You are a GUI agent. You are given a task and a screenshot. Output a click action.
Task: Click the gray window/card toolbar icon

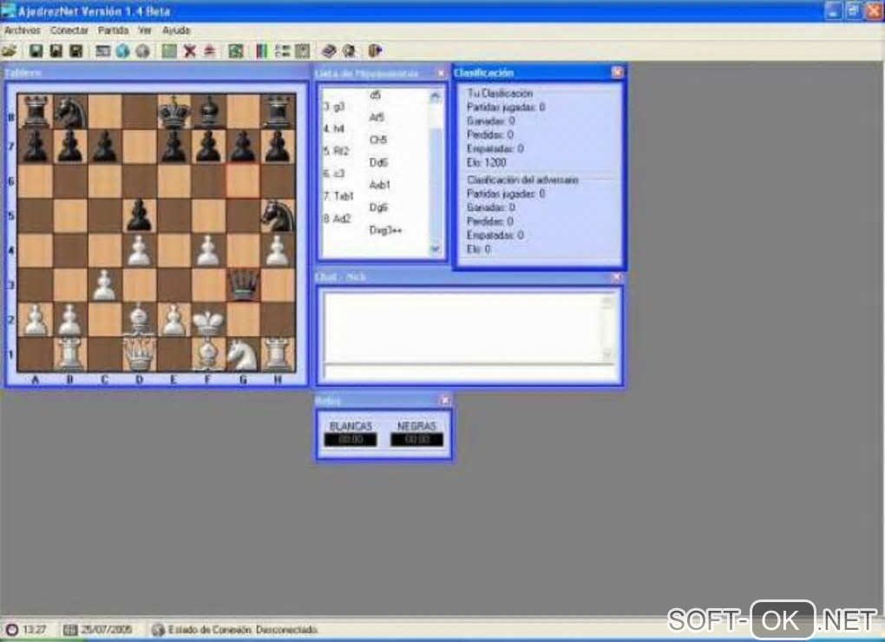coord(102,51)
